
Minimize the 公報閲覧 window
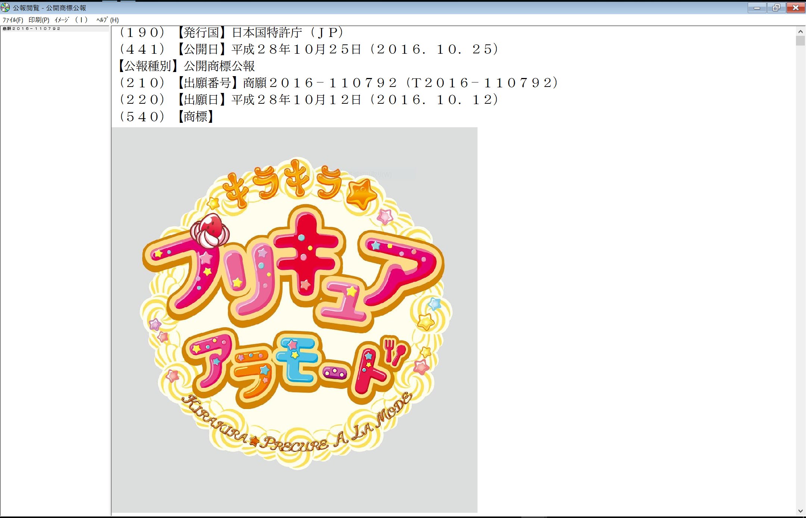click(757, 7)
